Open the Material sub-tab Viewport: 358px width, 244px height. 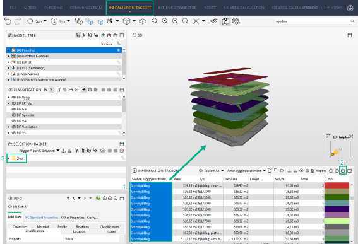(43, 226)
